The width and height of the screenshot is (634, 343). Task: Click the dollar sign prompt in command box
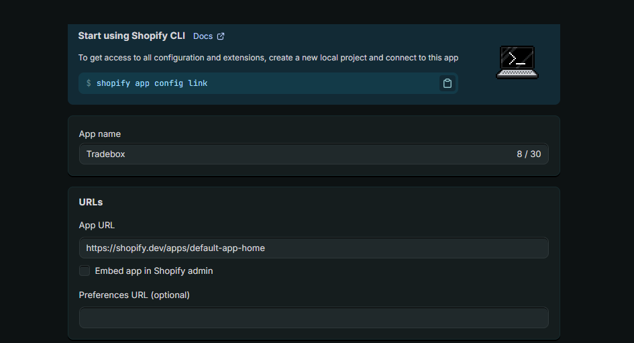pyautogui.click(x=89, y=83)
